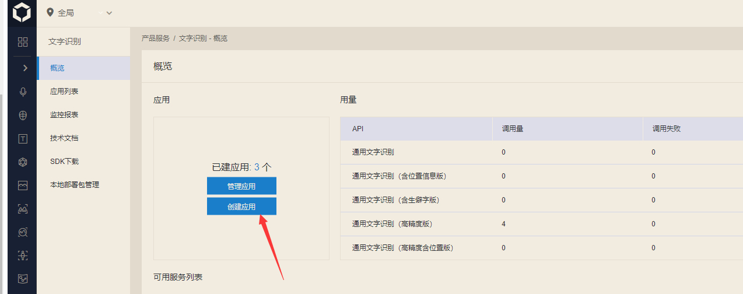Click the 概览 page title
The width and height of the screenshot is (743, 294).
click(163, 66)
